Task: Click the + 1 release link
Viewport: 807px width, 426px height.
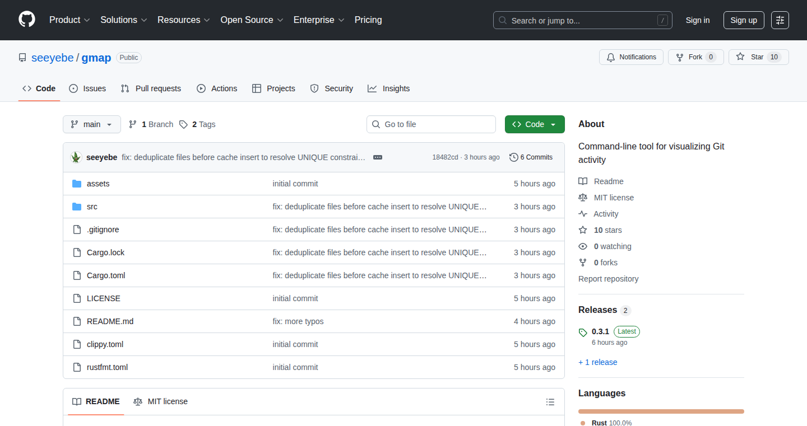Action: 597,362
